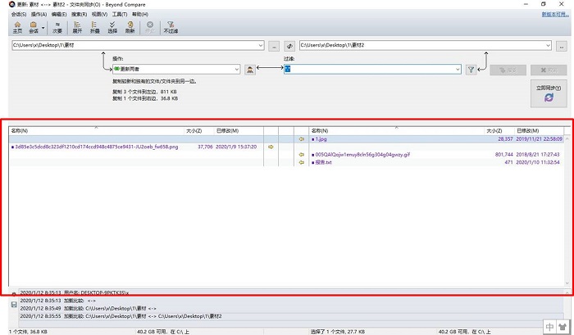The width and height of the screenshot is (574, 335).
Task: Click the 立即同步 sync now button
Action: [549, 93]
